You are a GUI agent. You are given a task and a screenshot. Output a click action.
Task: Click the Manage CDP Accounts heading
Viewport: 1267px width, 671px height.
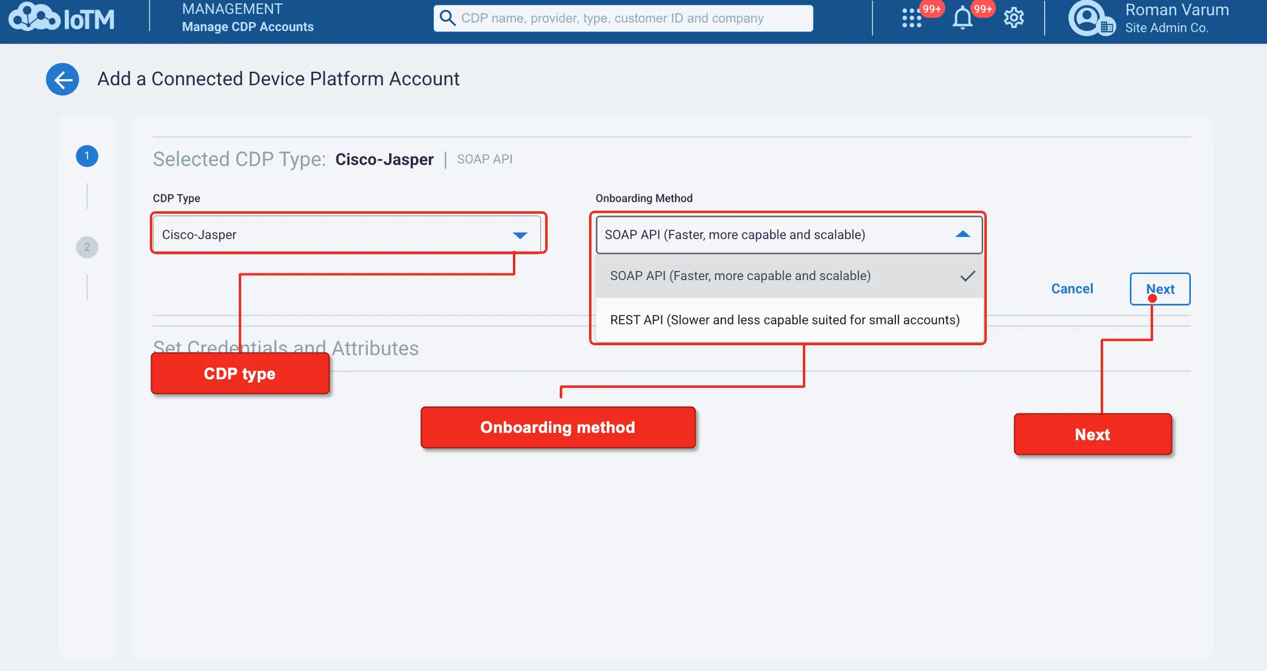[248, 27]
